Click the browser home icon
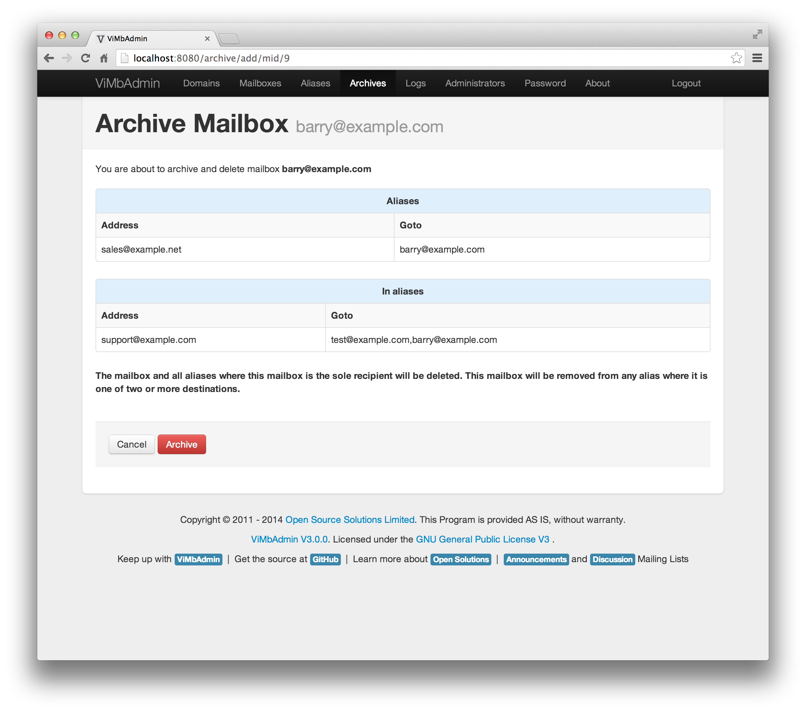 (x=104, y=58)
